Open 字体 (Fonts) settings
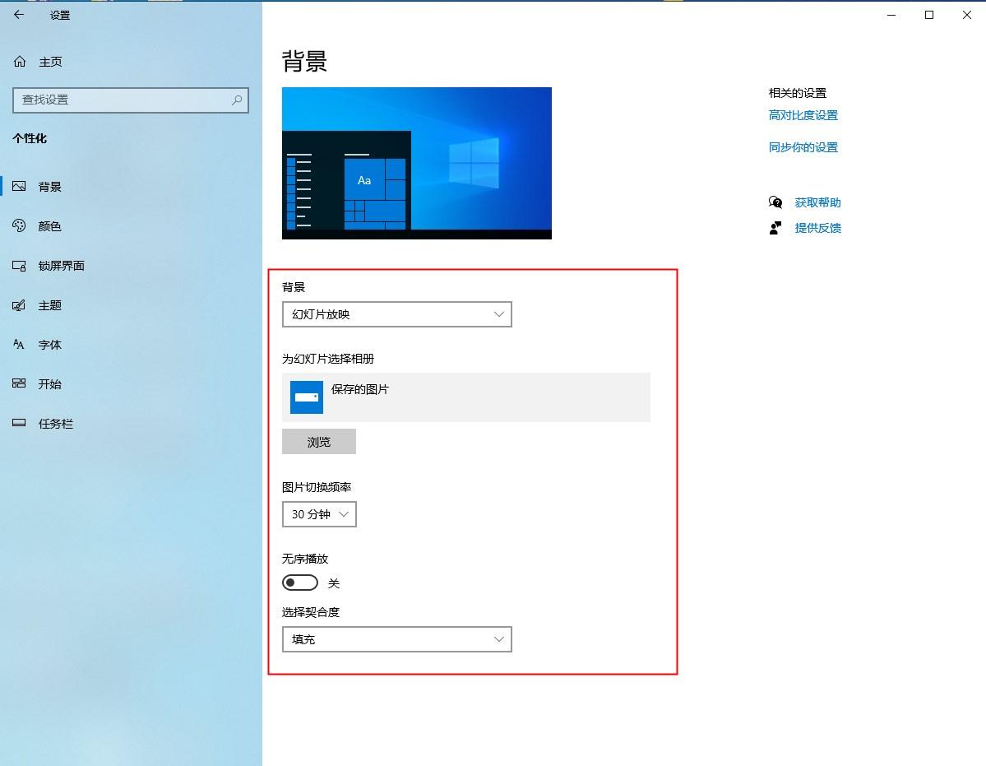Image resolution: width=986 pixels, height=766 pixels. click(49, 344)
